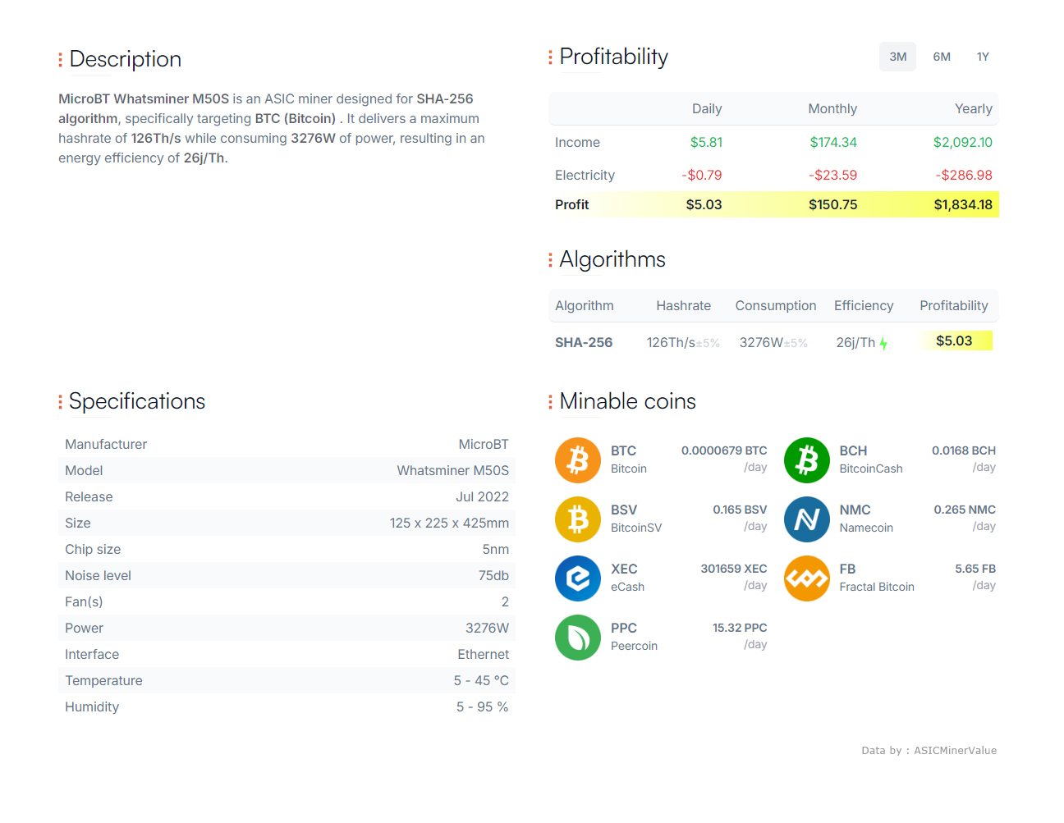Click the orange Fractal Bitcoin FB icon
Screen dimensions: 1064x823
pyautogui.click(x=807, y=578)
